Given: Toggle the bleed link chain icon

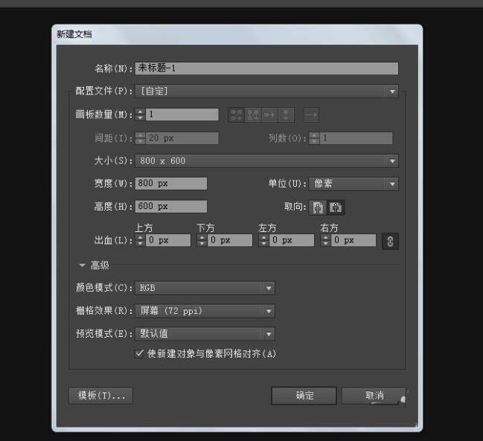Looking at the screenshot, I should (390, 241).
